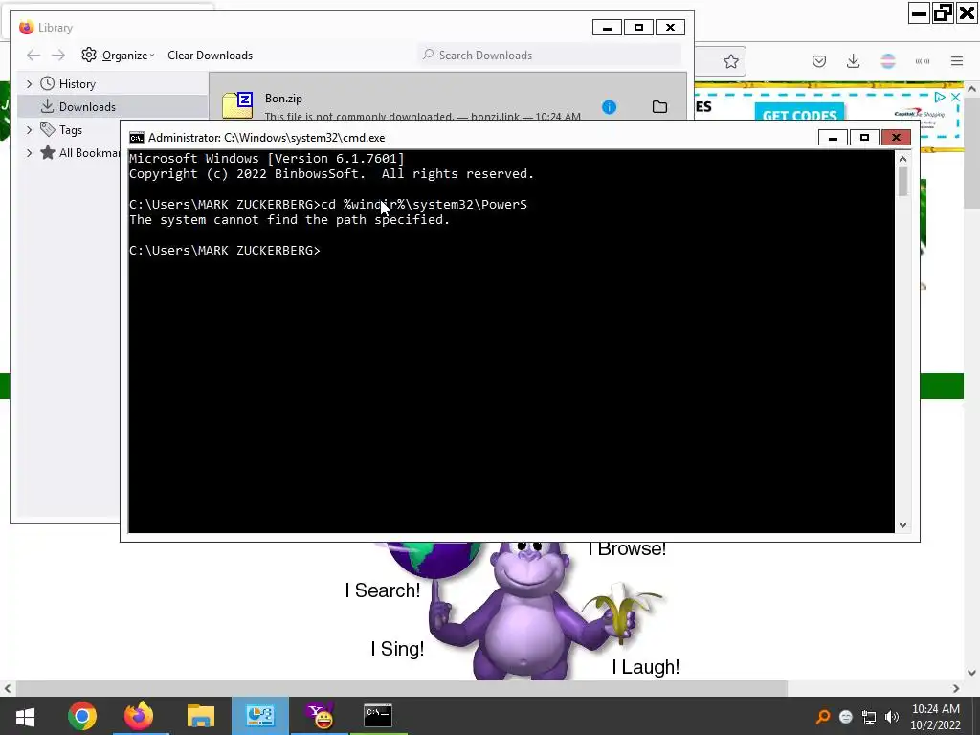Viewport: 980px width, 735px height.
Task: Click the highlighted monitor taskbar app
Action: pos(260,716)
